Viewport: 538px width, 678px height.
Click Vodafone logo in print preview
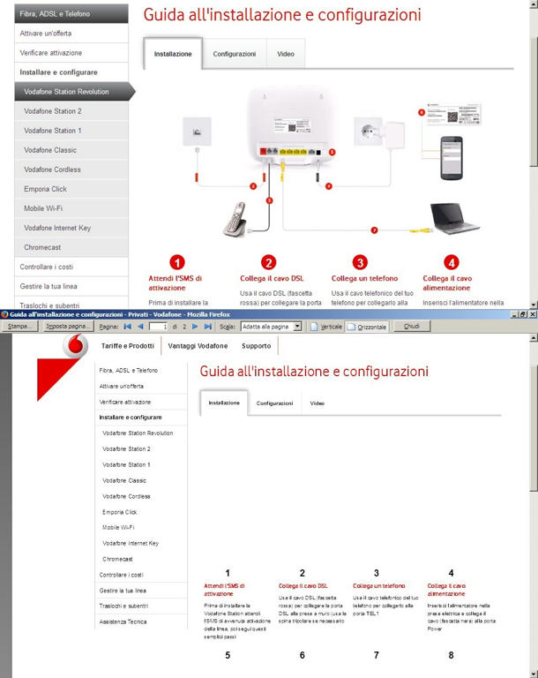tap(75, 345)
